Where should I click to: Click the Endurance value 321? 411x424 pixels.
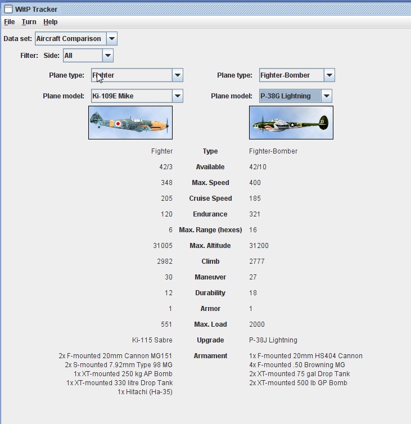(x=255, y=214)
